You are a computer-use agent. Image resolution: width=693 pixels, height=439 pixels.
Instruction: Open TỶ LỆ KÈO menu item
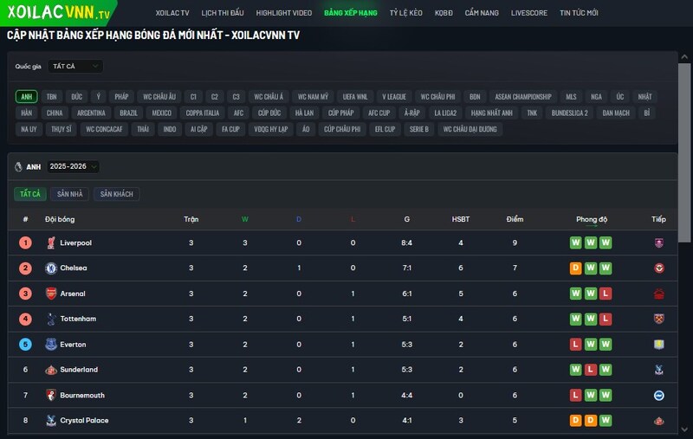[x=405, y=13]
